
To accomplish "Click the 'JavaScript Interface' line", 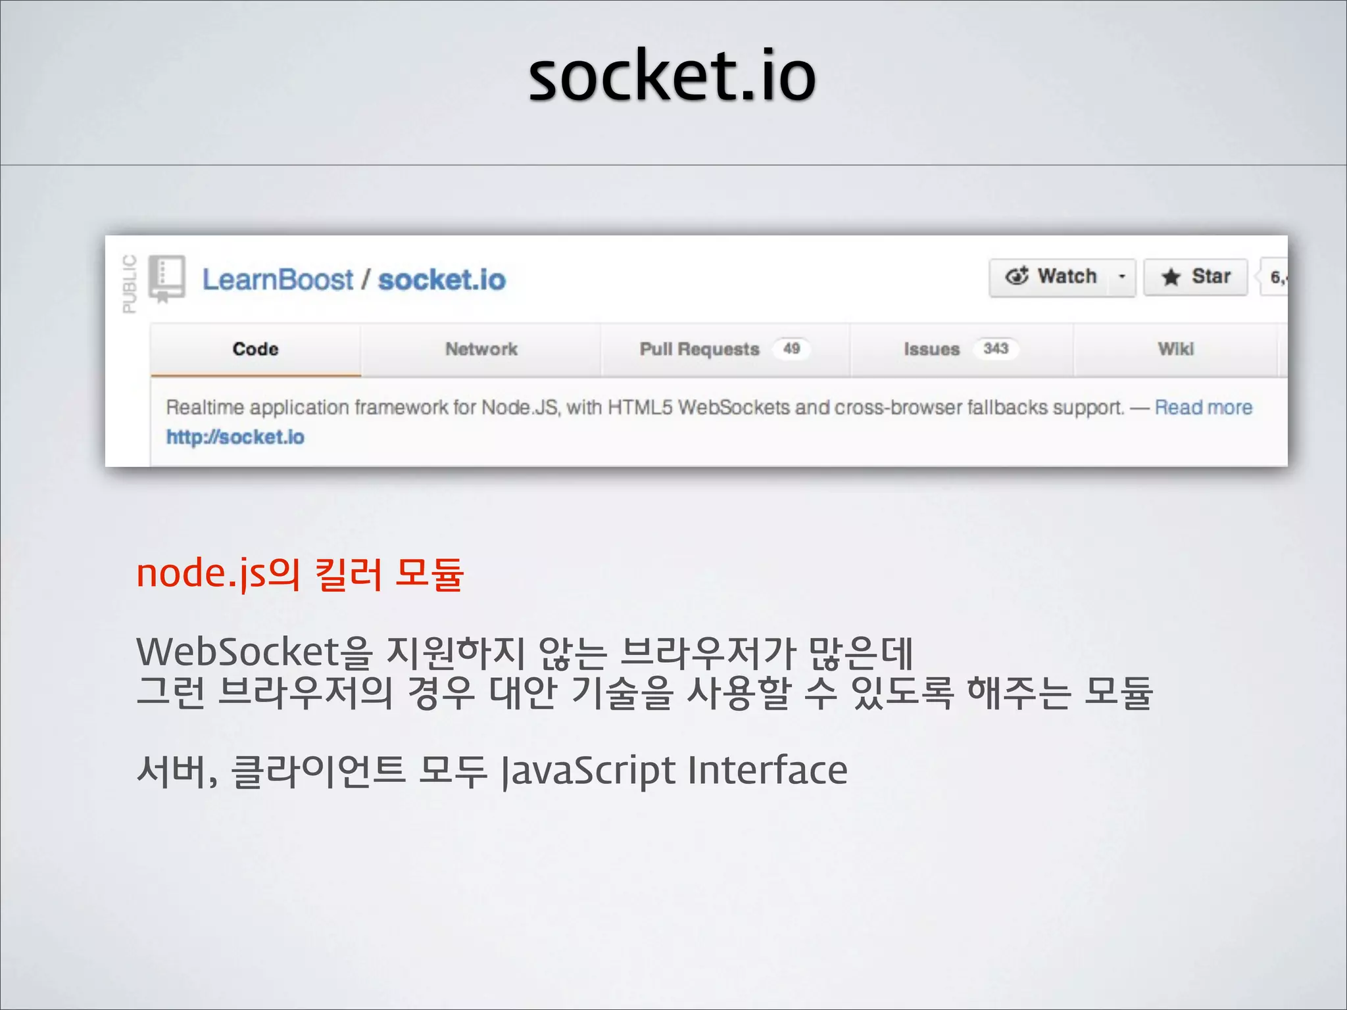I will (492, 771).
